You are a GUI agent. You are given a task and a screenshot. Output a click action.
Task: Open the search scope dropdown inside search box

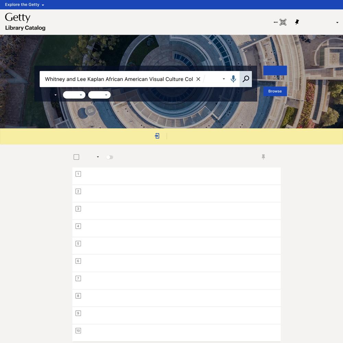click(x=224, y=79)
